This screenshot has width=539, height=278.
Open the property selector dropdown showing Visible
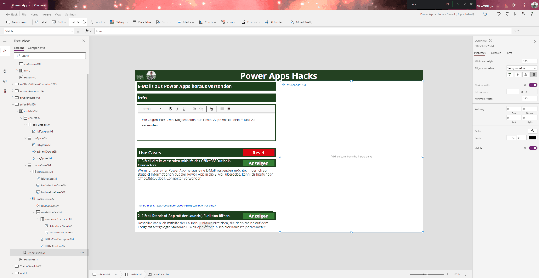click(39, 31)
